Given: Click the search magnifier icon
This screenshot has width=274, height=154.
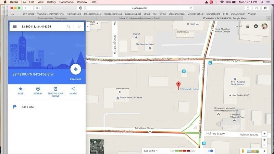Looking at the screenshot, I should (x=68, y=26).
